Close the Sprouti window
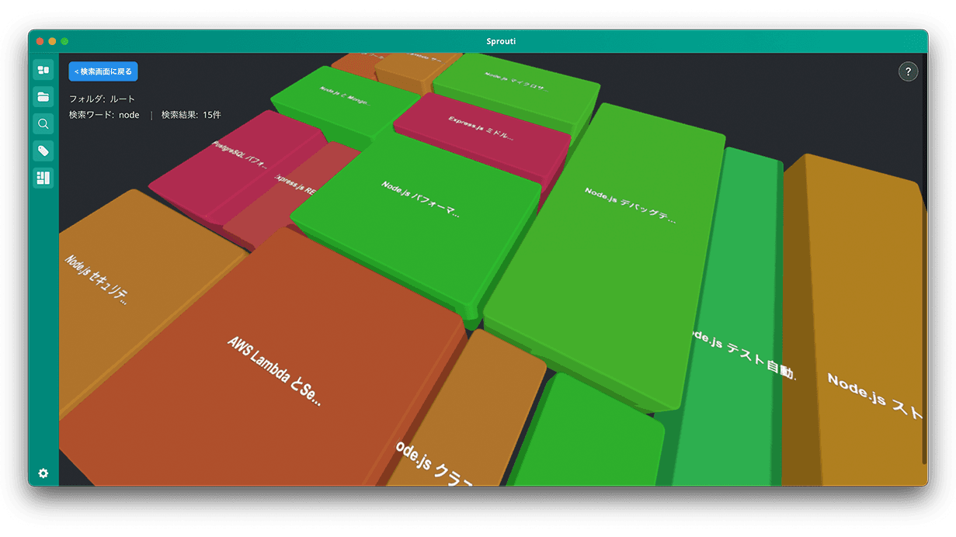 pos(40,41)
